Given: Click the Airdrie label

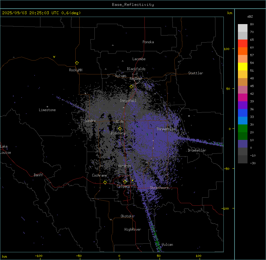Looking at the screenshot, I should [125, 166].
